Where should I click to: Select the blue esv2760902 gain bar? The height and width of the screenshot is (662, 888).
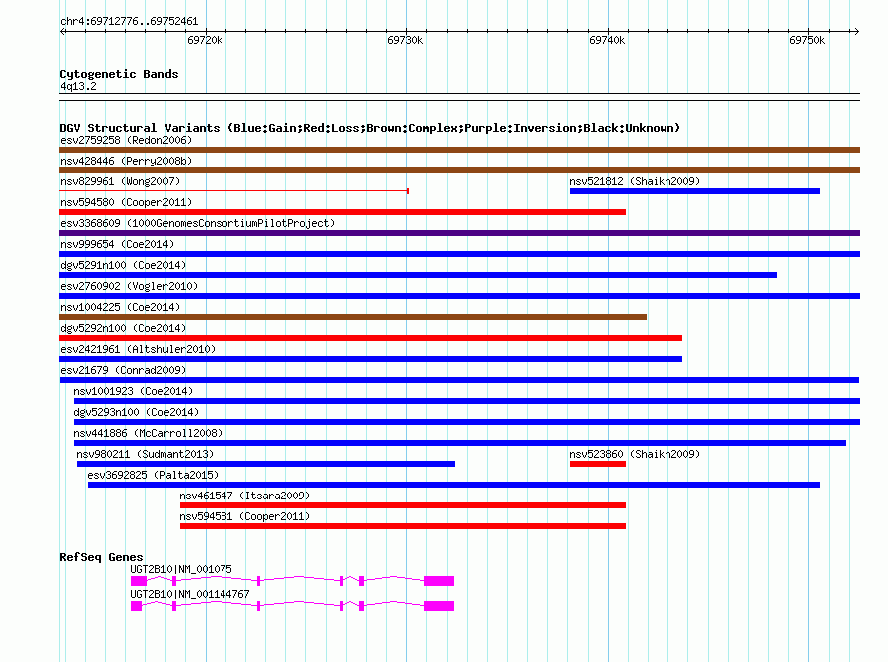tap(459, 296)
